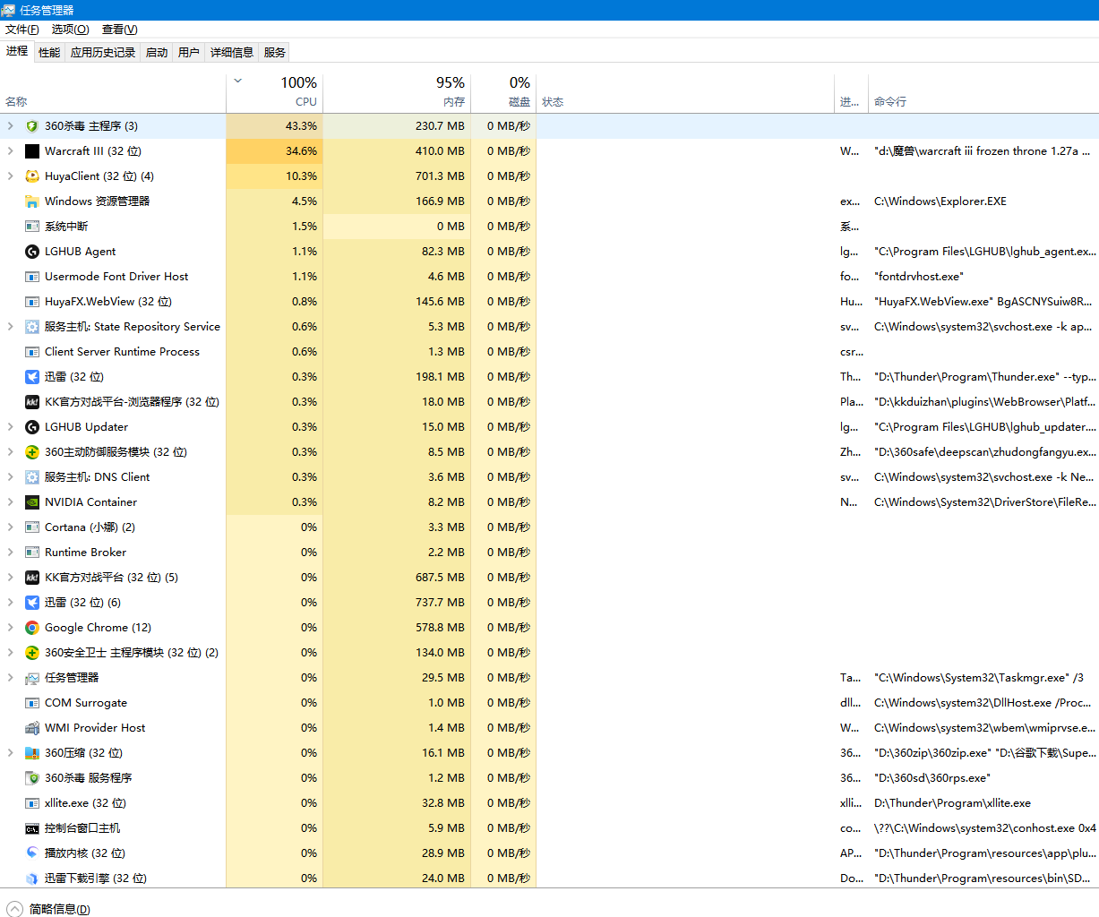The width and height of the screenshot is (1099, 917).
Task: Expand 服务主机: State Repository Service
Action: pos(11,327)
